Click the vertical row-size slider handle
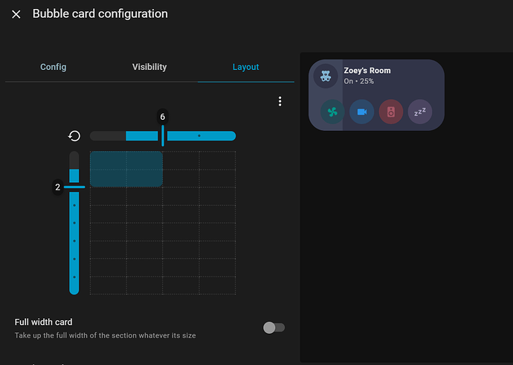The width and height of the screenshot is (513, 365). point(74,187)
